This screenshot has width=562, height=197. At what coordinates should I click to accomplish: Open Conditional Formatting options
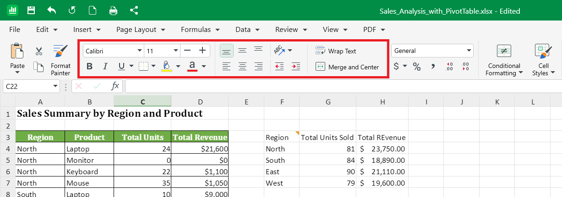(x=504, y=60)
